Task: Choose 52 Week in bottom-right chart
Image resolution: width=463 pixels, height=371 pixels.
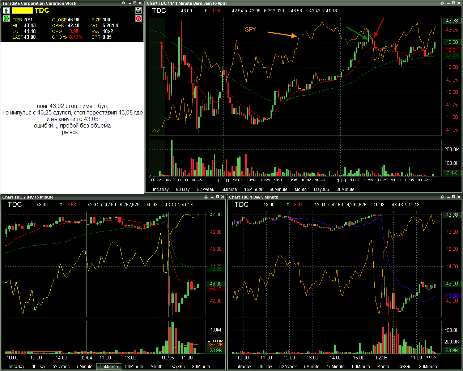Action: pyautogui.click(x=288, y=367)
